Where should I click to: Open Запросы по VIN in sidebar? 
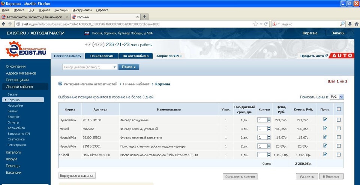[x=19, y=134]
